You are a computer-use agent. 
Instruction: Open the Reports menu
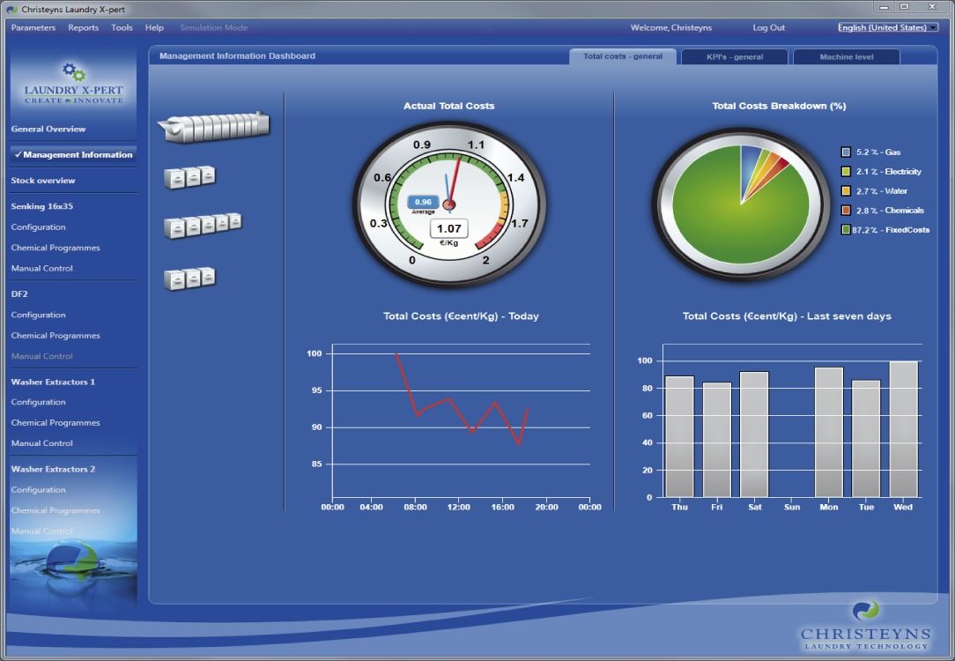[x=84, y=27]
